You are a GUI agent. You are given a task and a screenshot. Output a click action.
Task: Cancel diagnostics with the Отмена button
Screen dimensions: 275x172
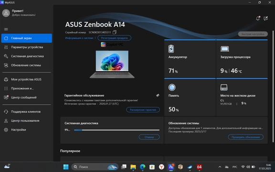tap(149, 137)
